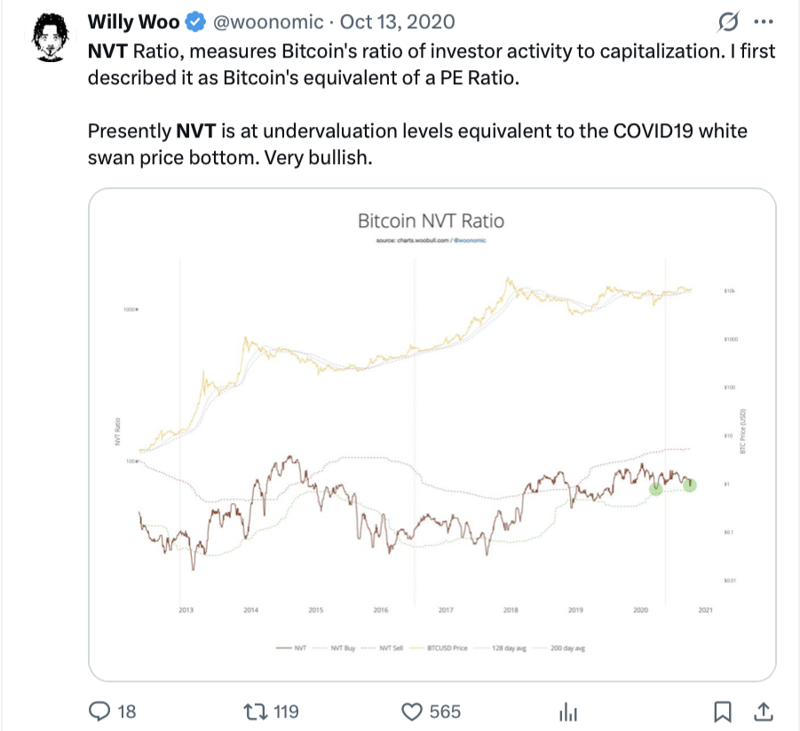Click the BTCUSD Price legend swatch
Viewport: 800px width, 731px height.
click(421, 649)
